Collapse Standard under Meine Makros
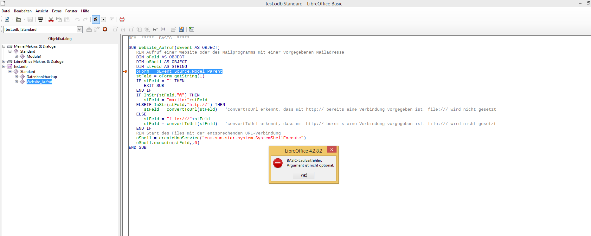The image size is (591, 236). coord(10,51)
